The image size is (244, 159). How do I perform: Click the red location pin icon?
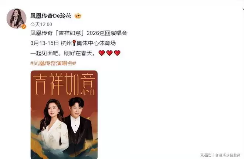click(x=74, y=43)
